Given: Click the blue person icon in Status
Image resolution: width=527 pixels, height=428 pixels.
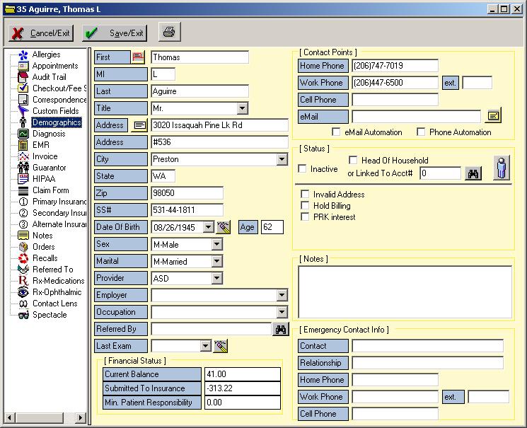Looking at the screenshot, I should [502, 168].
